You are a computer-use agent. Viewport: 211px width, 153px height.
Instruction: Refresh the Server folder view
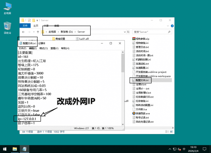point(128,32)
